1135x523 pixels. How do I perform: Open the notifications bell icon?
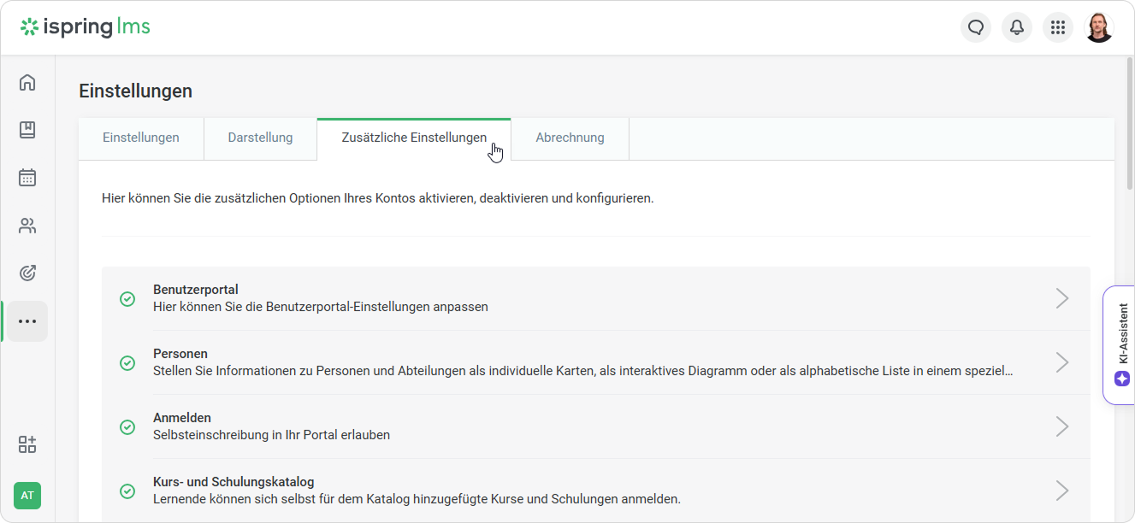point(1017,27)
